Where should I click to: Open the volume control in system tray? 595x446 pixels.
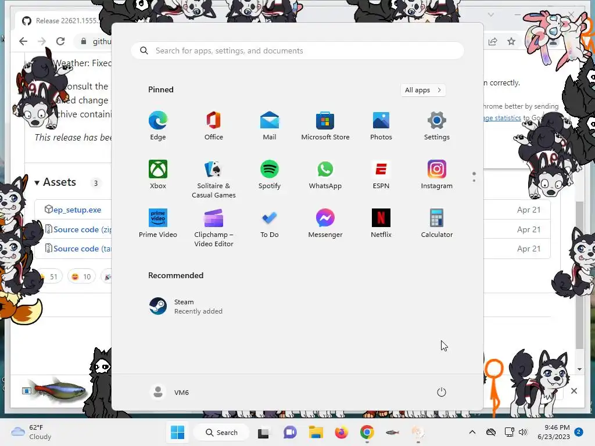point(523,432)
